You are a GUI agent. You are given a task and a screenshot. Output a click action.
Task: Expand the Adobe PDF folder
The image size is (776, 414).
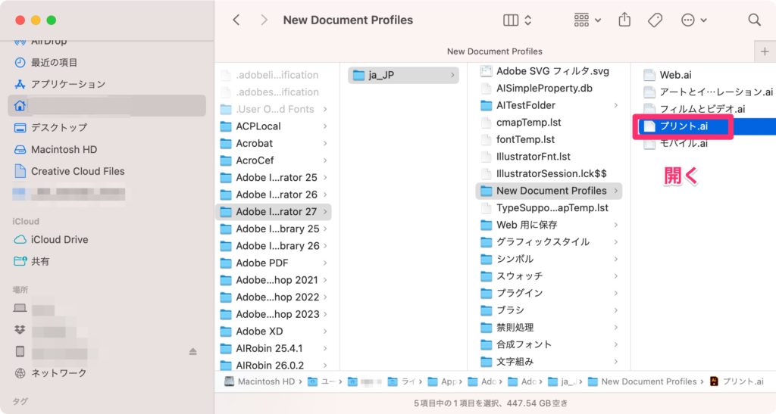coord(261,263)
